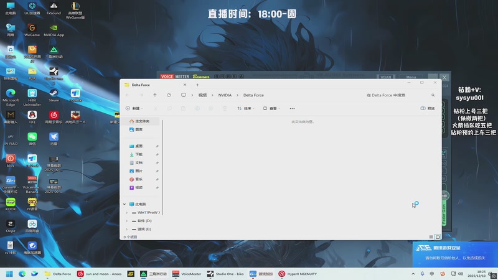Open breadcrumb chevron between 视频 and NVIDIA

[x=212, y=95]
